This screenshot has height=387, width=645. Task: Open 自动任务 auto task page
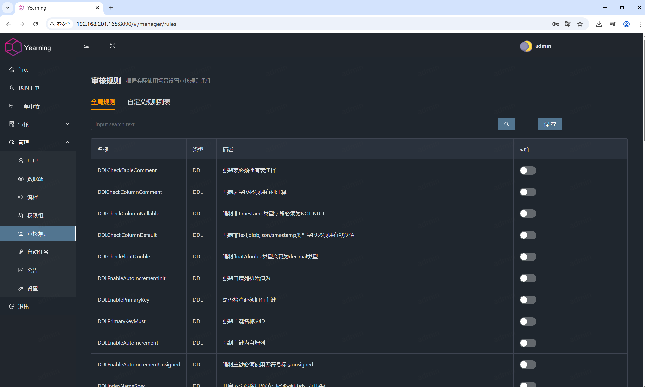pyautogui.click(x=38, y=252)
